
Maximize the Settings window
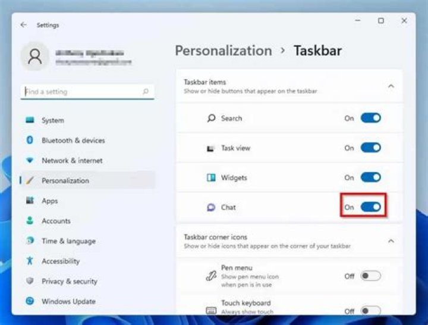(381, 21)
